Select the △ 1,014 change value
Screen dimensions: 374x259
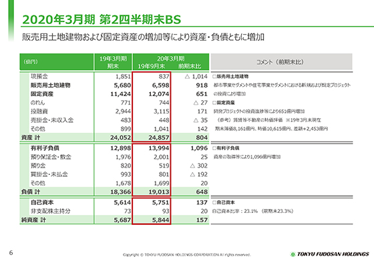click(x=196, y=77)
